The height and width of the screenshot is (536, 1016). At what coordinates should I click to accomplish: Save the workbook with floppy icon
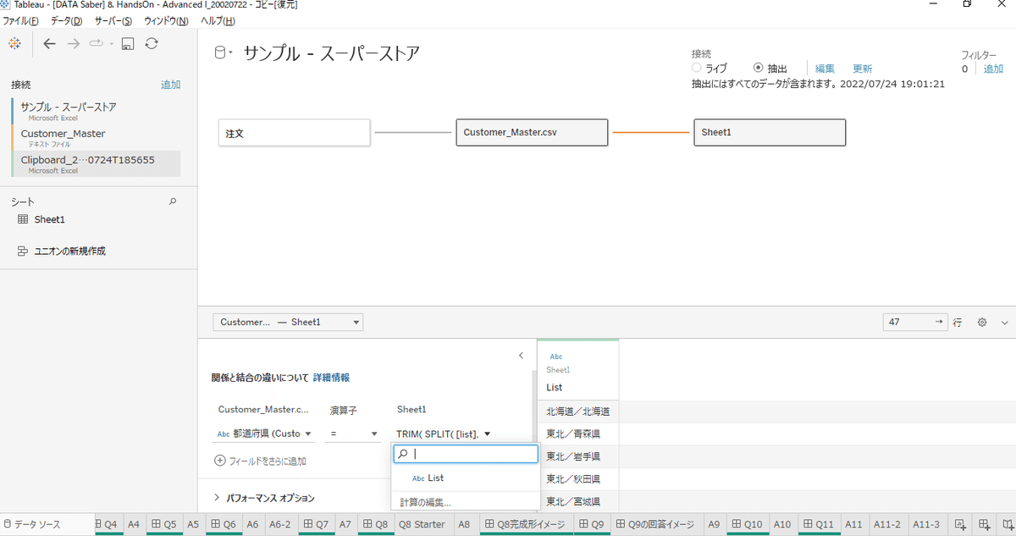tap(128, 43)
